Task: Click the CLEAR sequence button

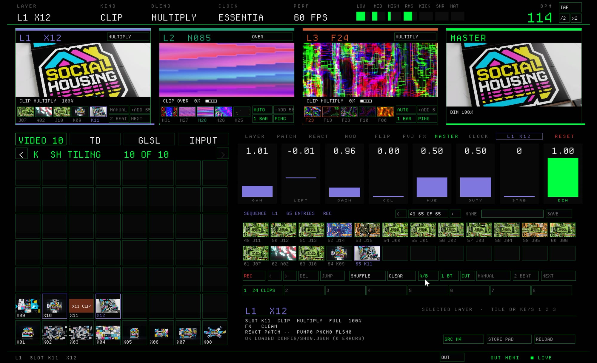Action: click(401, 276)
